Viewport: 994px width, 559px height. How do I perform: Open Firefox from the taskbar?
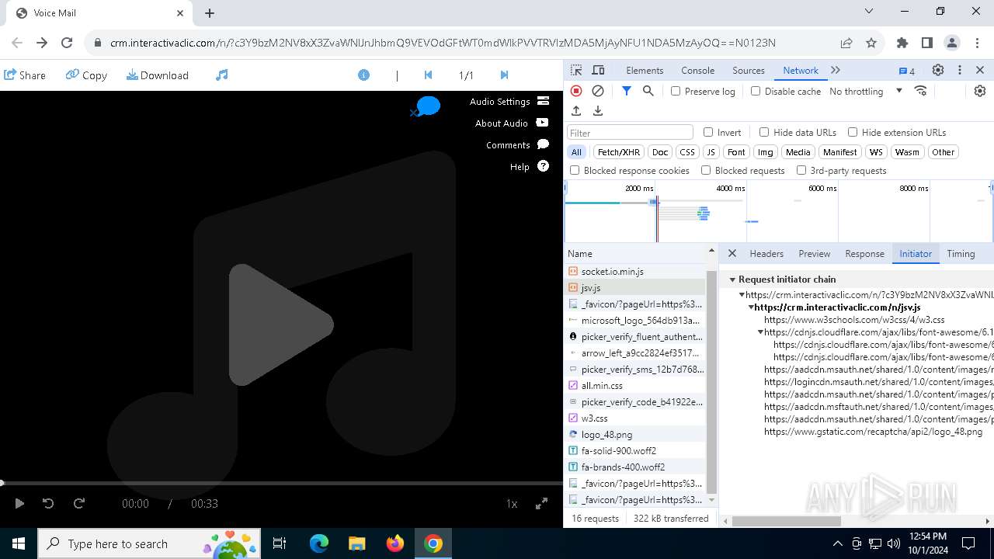pyautogui.click(x=395, y=543)
